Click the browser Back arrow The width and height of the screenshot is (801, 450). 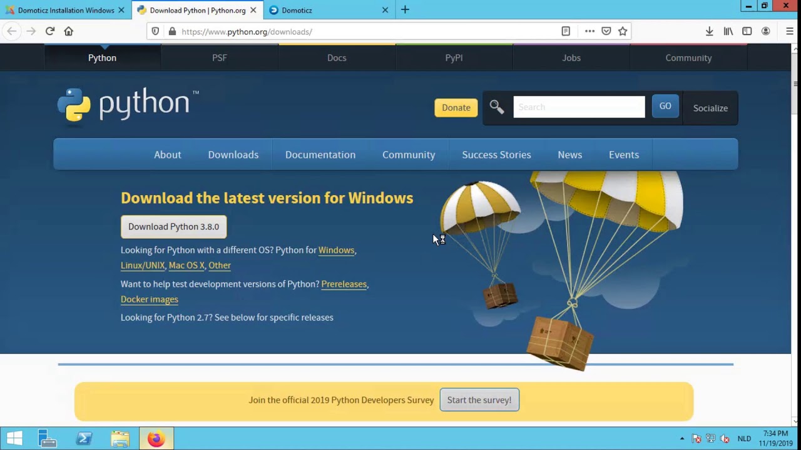(12, 31)
